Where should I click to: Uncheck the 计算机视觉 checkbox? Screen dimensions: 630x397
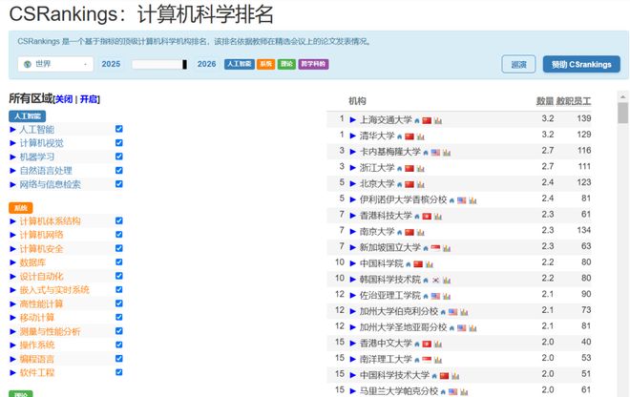pos(118,142)
